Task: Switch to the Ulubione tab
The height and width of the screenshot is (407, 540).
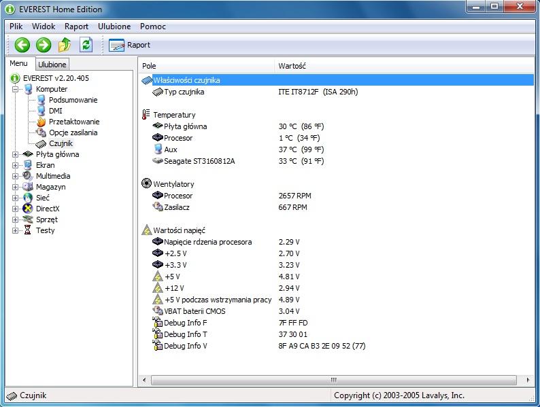Action: pos(52,65)
